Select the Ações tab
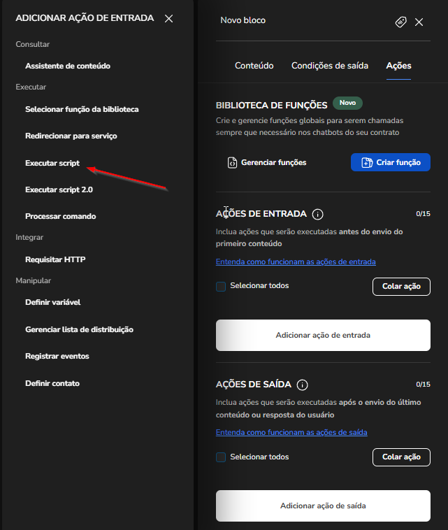The image size is (448, 530). coord(398,66)
